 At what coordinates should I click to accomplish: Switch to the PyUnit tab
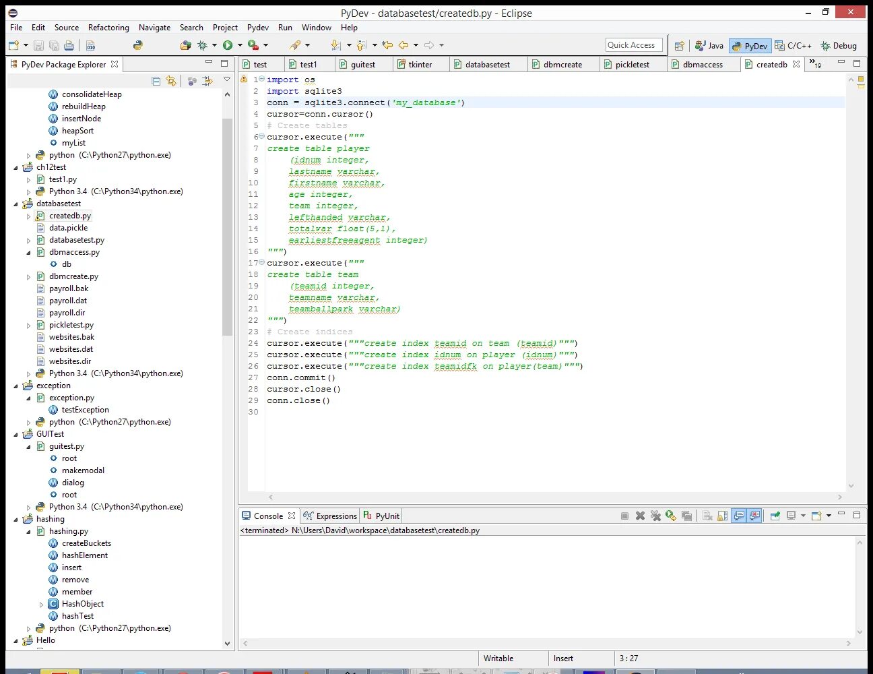coord(381,516)
